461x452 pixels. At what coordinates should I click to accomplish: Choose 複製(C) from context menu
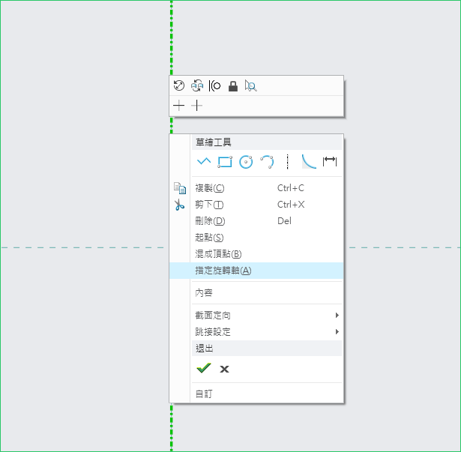[210, 188]
